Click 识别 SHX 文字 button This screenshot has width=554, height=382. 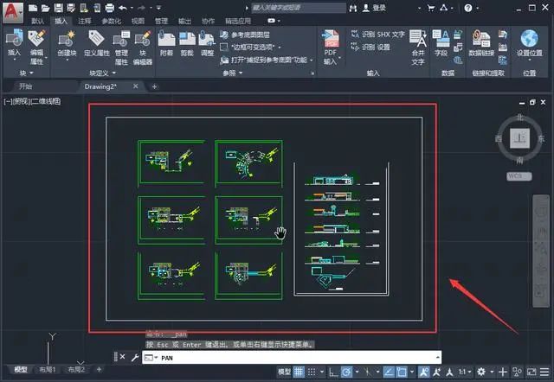(x=377, y=35)
